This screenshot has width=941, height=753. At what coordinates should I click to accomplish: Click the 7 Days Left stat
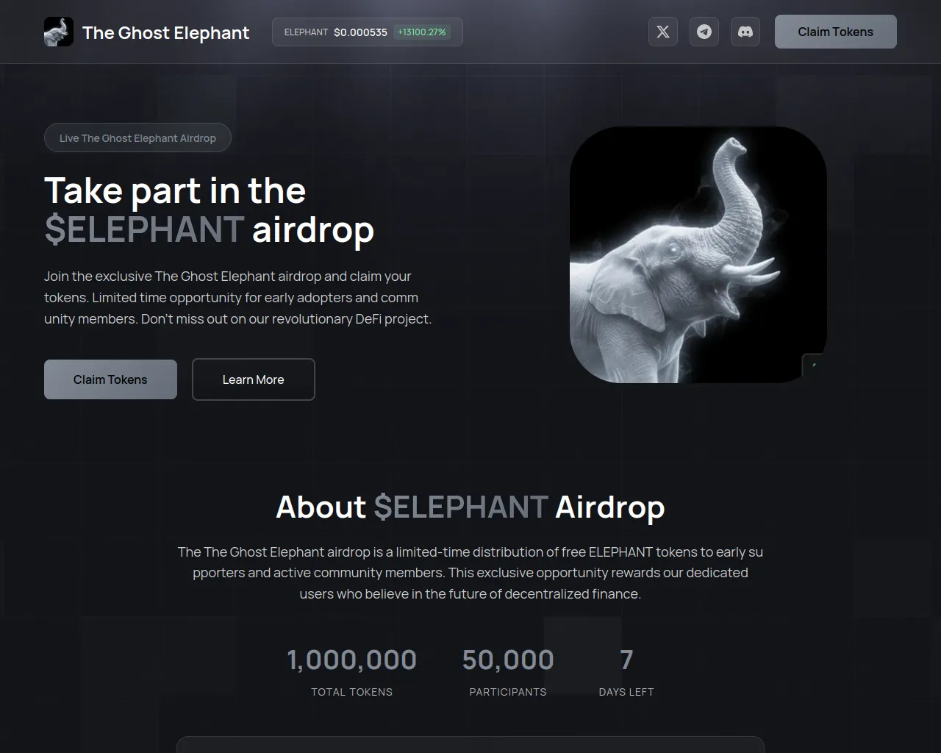click(x=626, y=671)
